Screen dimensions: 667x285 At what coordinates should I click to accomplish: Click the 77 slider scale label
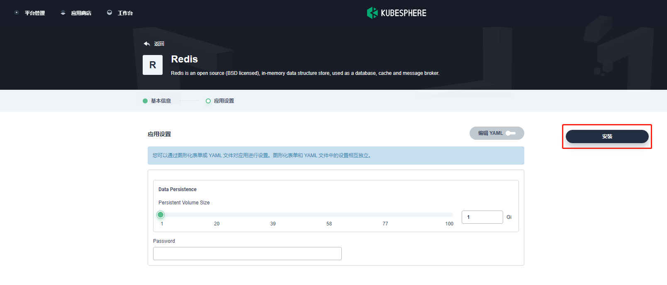[x=385, y=224]
